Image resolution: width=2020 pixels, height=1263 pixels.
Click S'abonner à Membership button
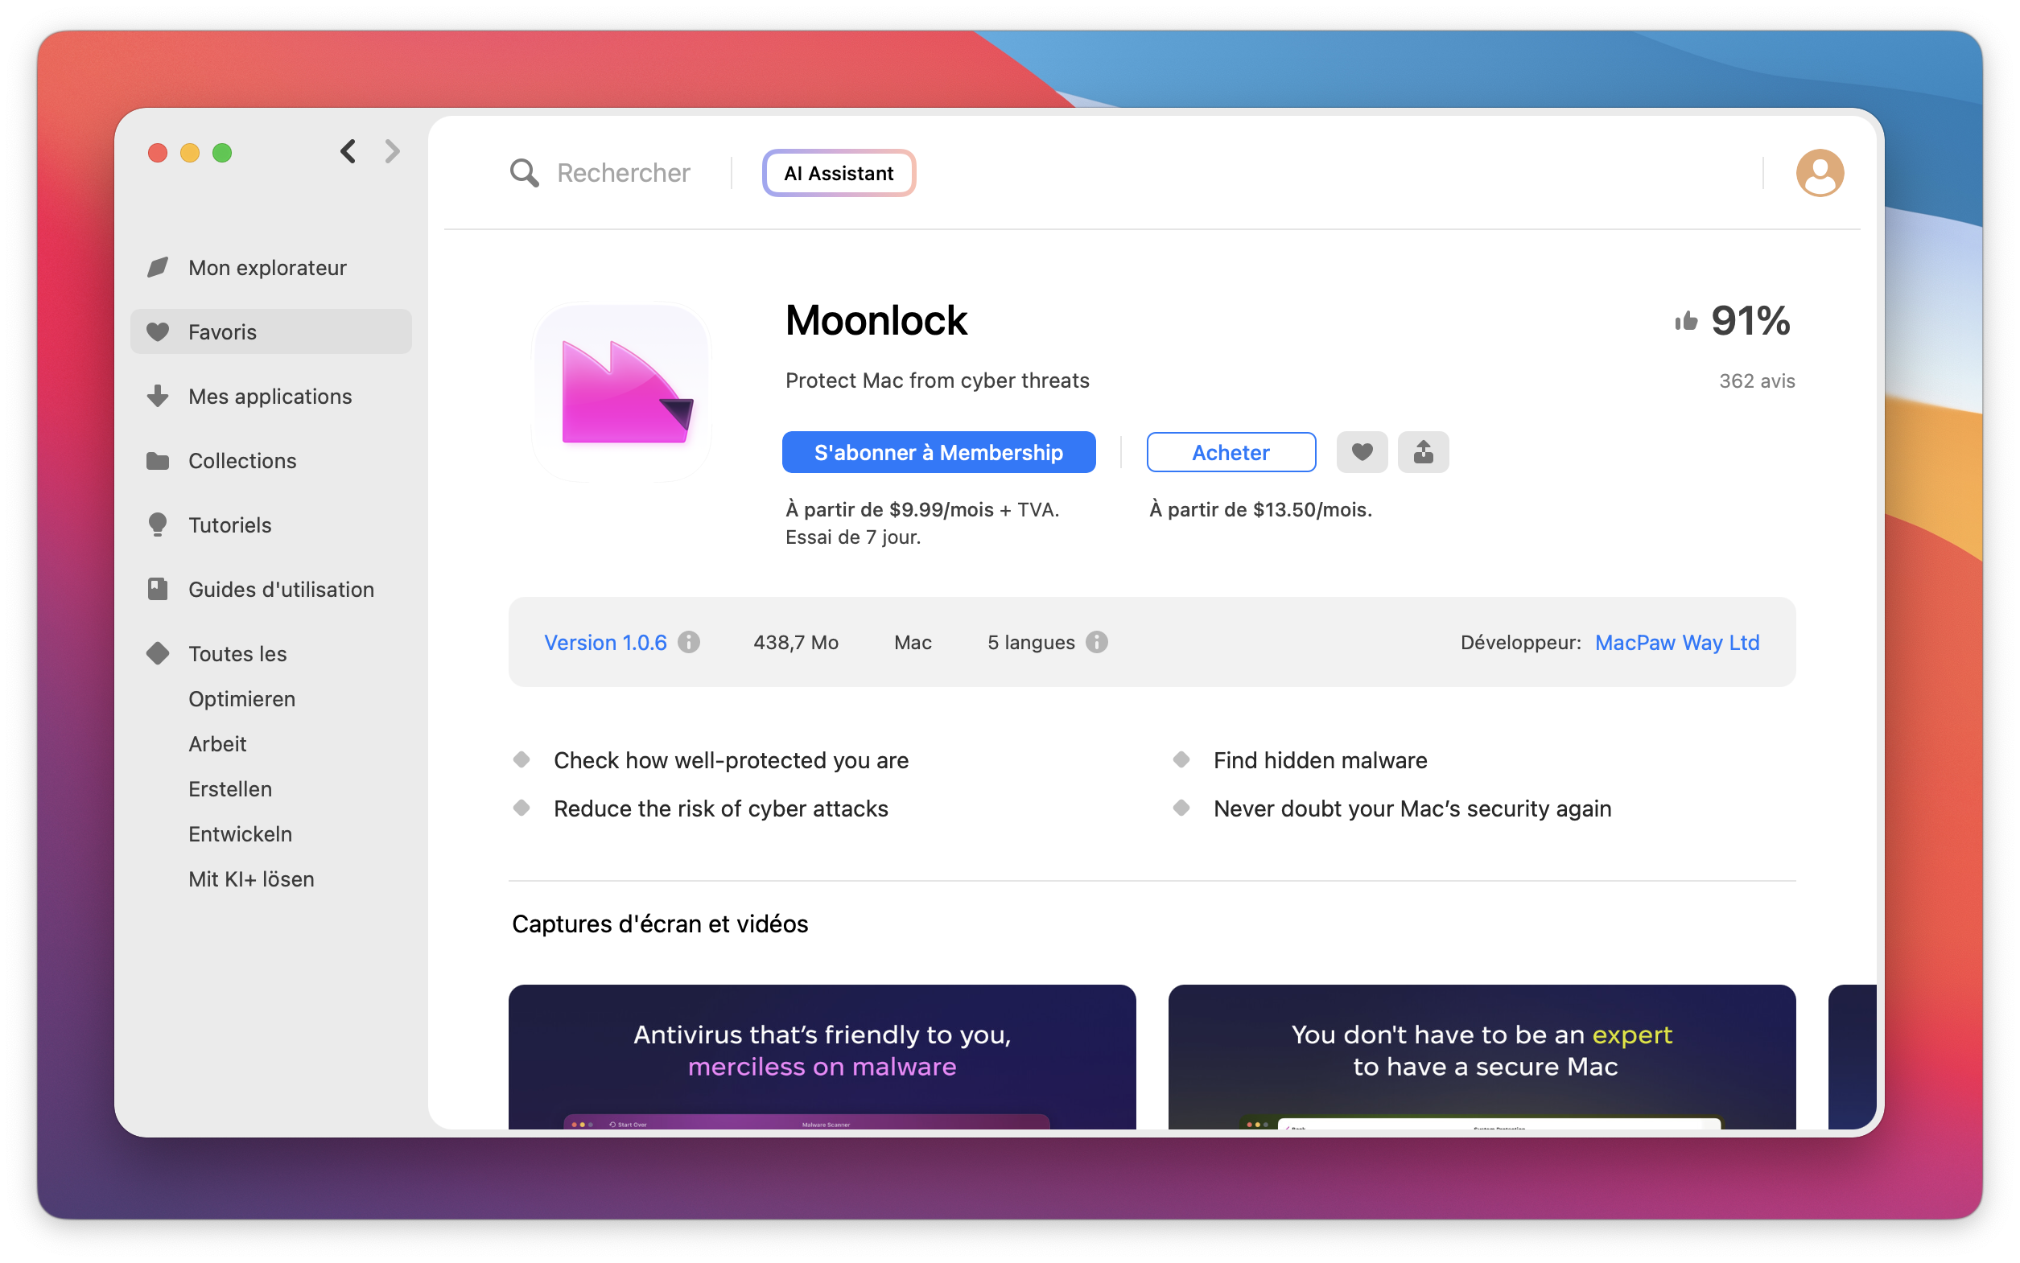[938, 452]
